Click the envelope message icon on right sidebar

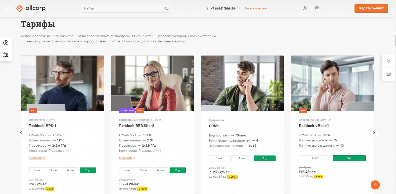[x=389, y=74]
